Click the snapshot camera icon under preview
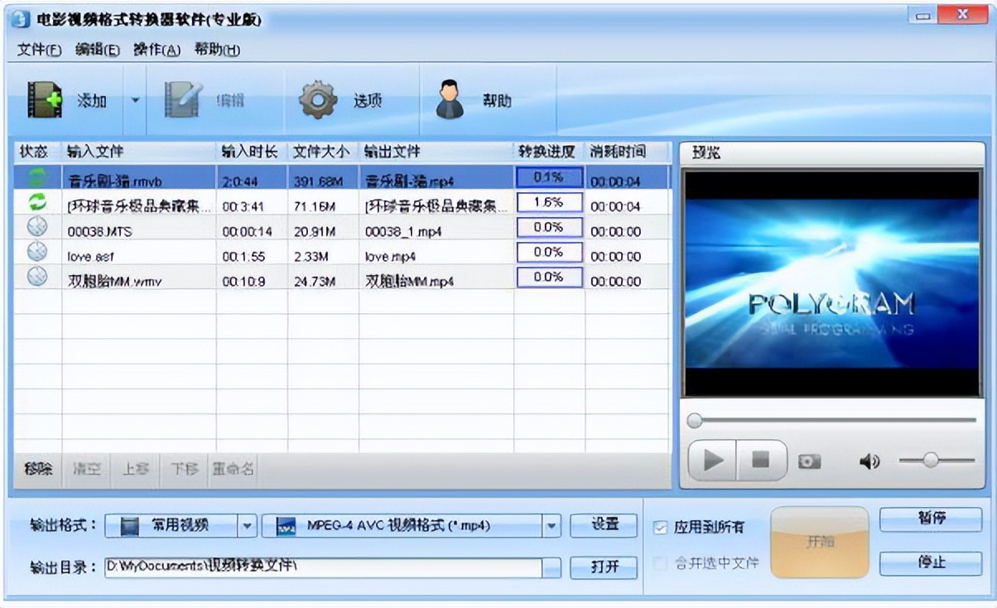 (x=809, y=461)
